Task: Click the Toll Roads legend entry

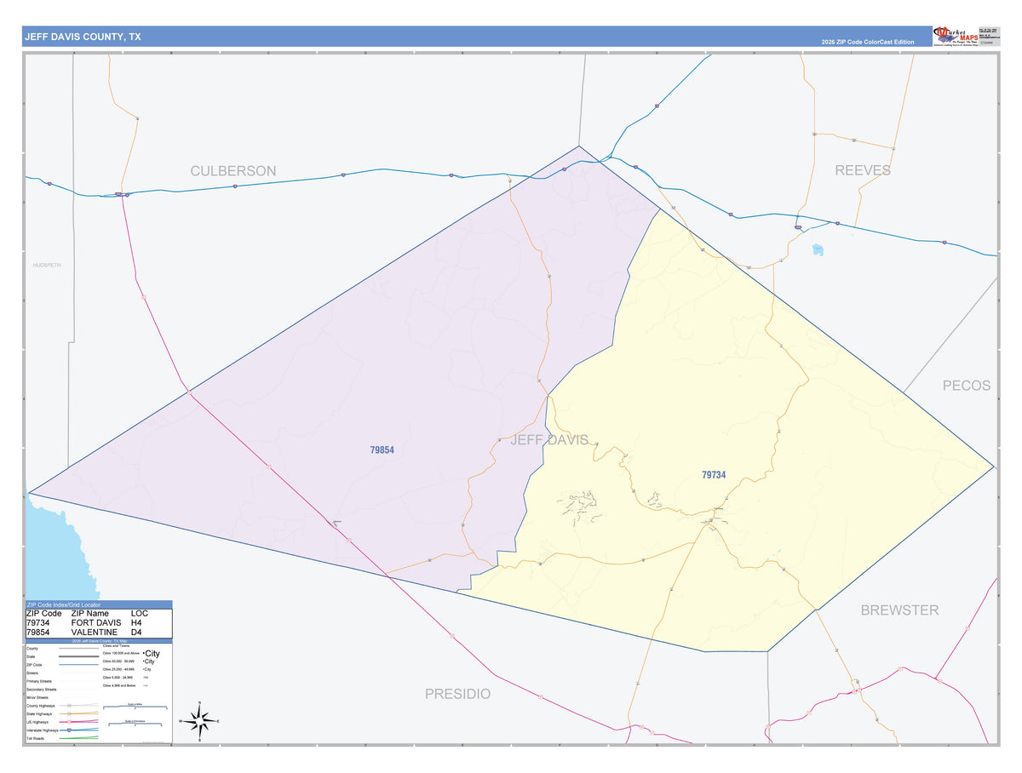Action: [x=62, y=738]
